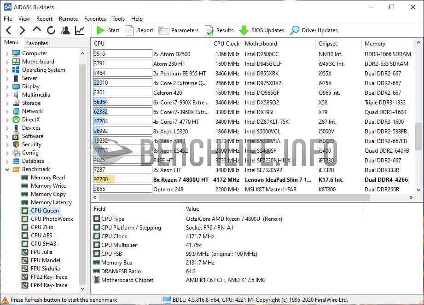Expand the Motherboard tree node
This screenshot has width=424, height=305.
click(7, 62)
